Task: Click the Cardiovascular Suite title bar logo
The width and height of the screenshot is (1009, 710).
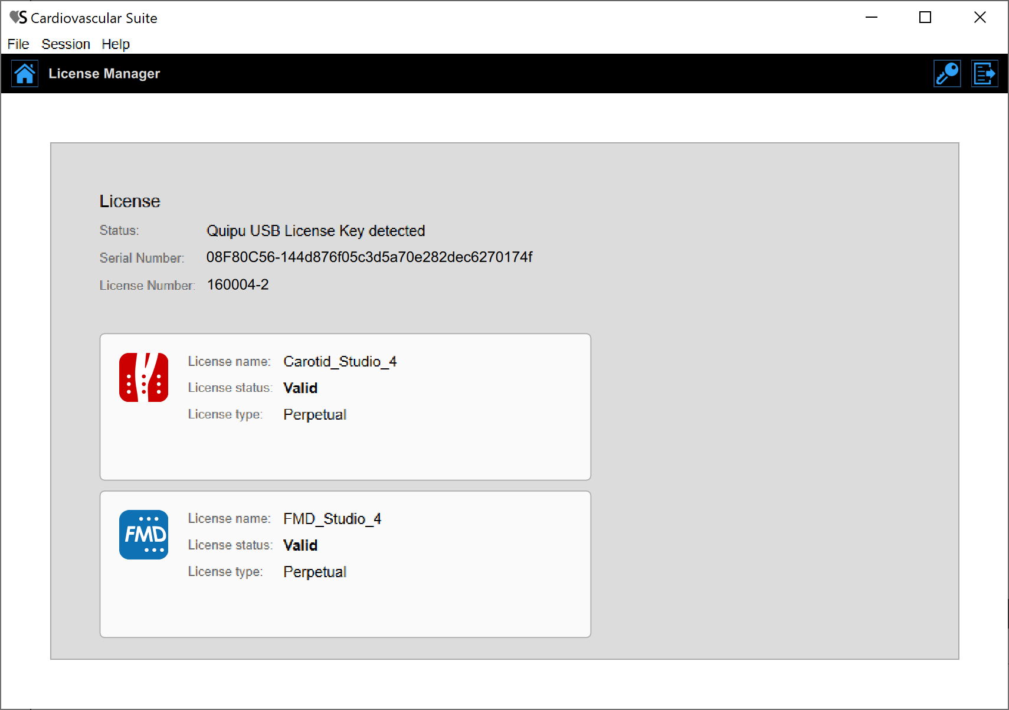Action: coord(18,18)
